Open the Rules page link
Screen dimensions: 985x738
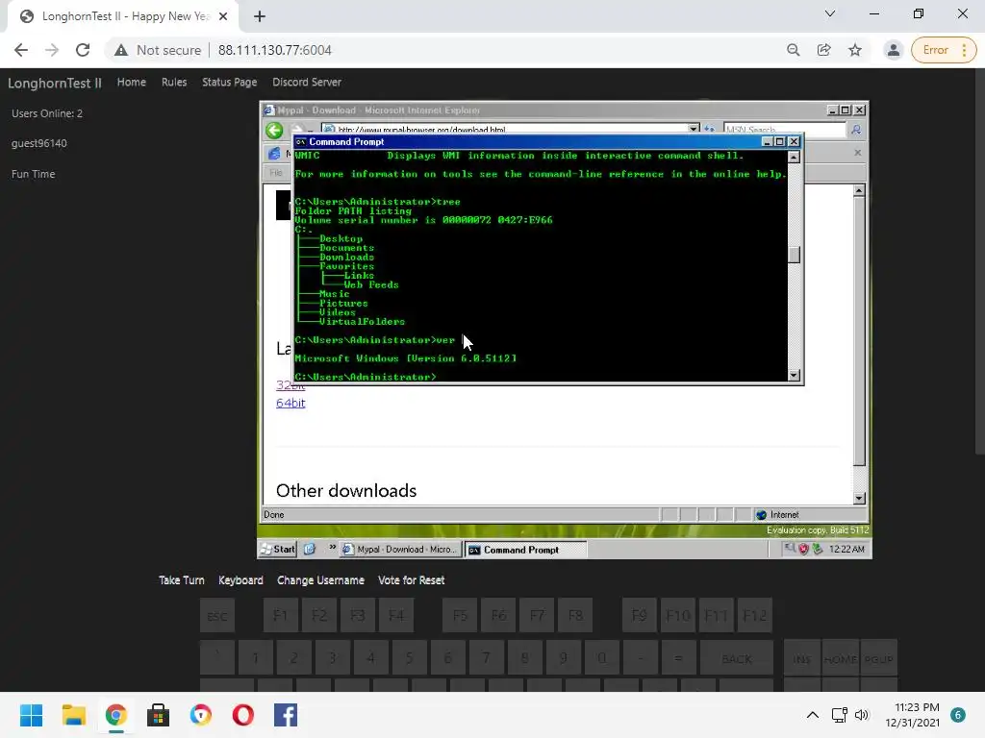[x=174, y=83]
